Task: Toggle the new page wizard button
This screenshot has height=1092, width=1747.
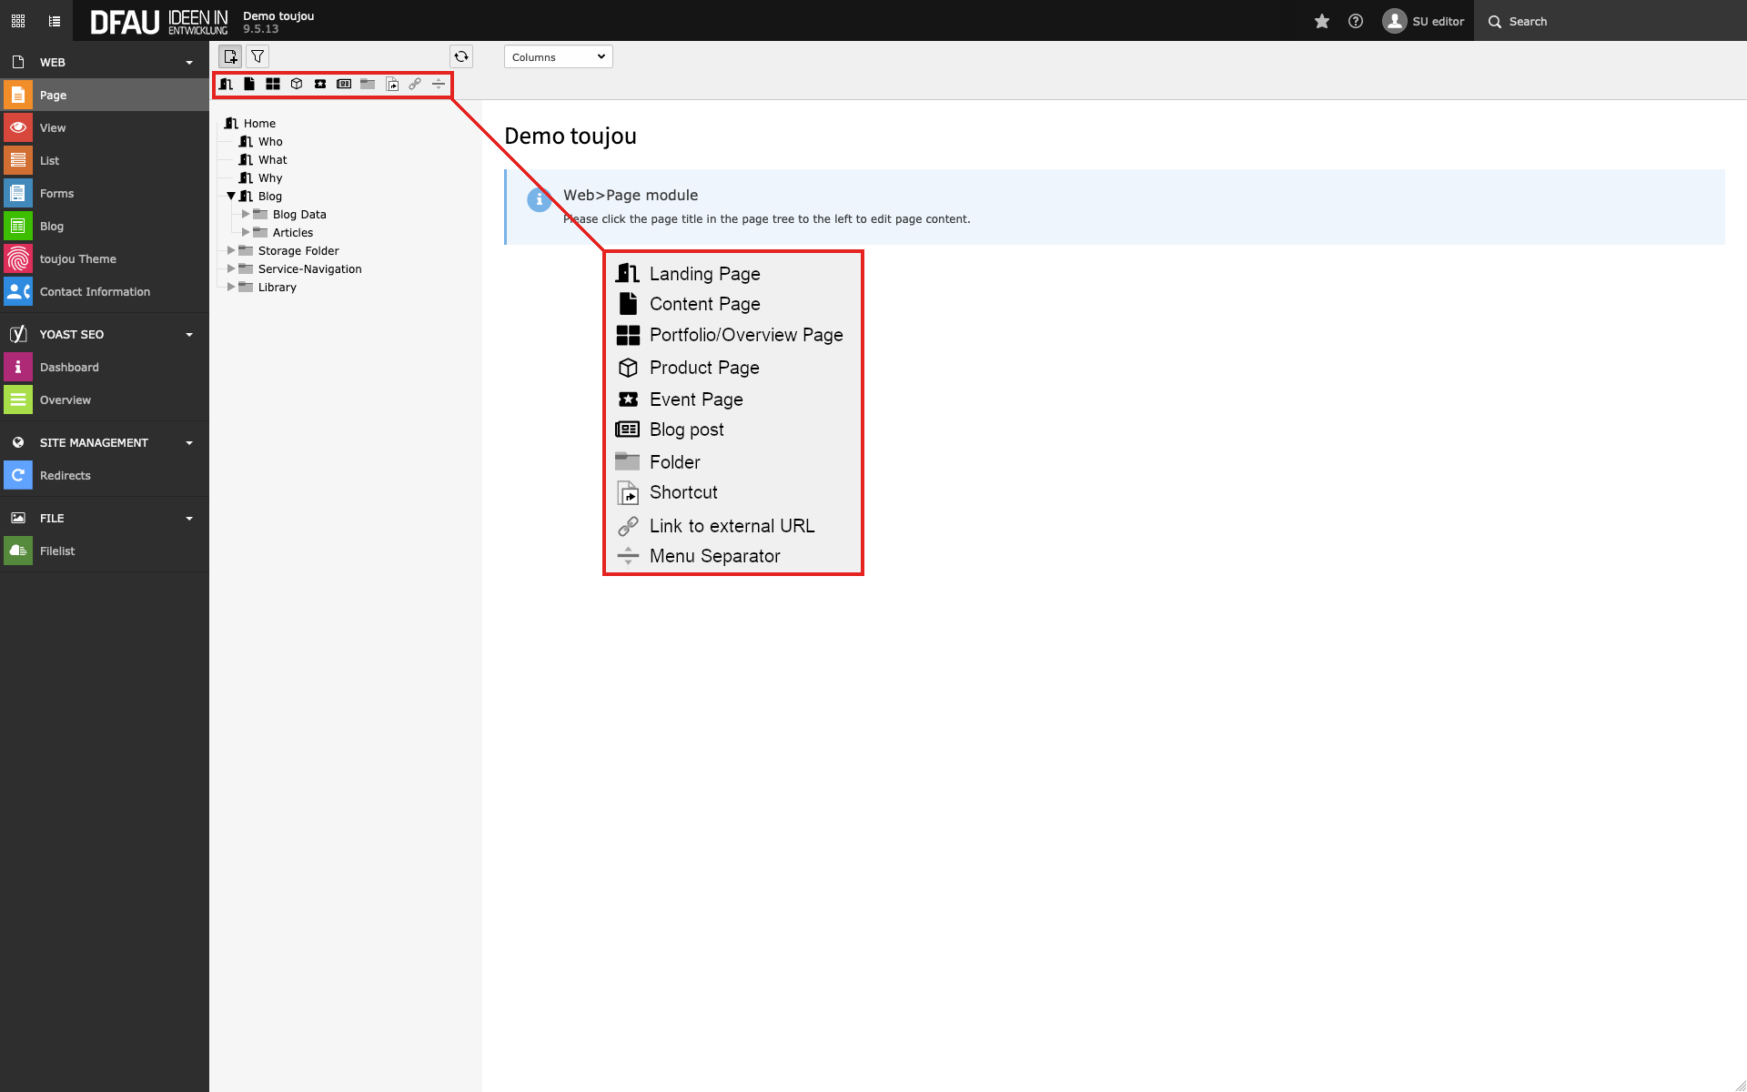Action: tap(230, 56)
